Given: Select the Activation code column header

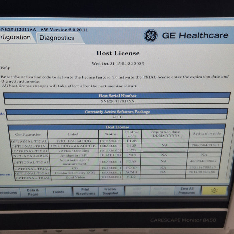Looking at the screenshot, I should (207, 134).
